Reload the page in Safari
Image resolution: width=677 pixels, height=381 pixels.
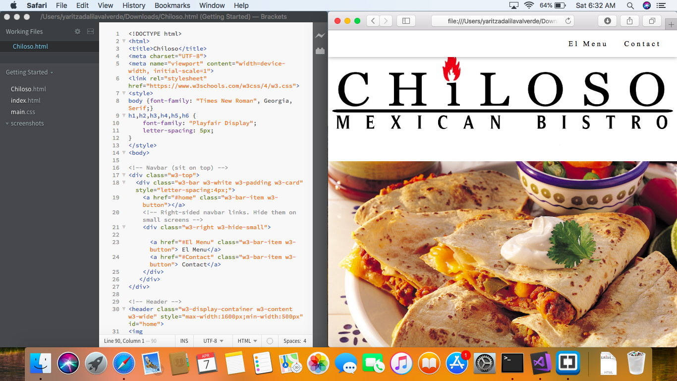[x=568, y=21]
